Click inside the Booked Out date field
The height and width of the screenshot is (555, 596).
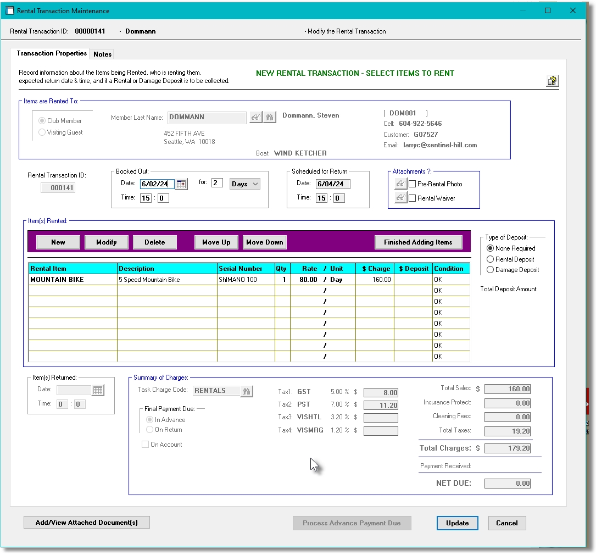click(x=157, y=184)
